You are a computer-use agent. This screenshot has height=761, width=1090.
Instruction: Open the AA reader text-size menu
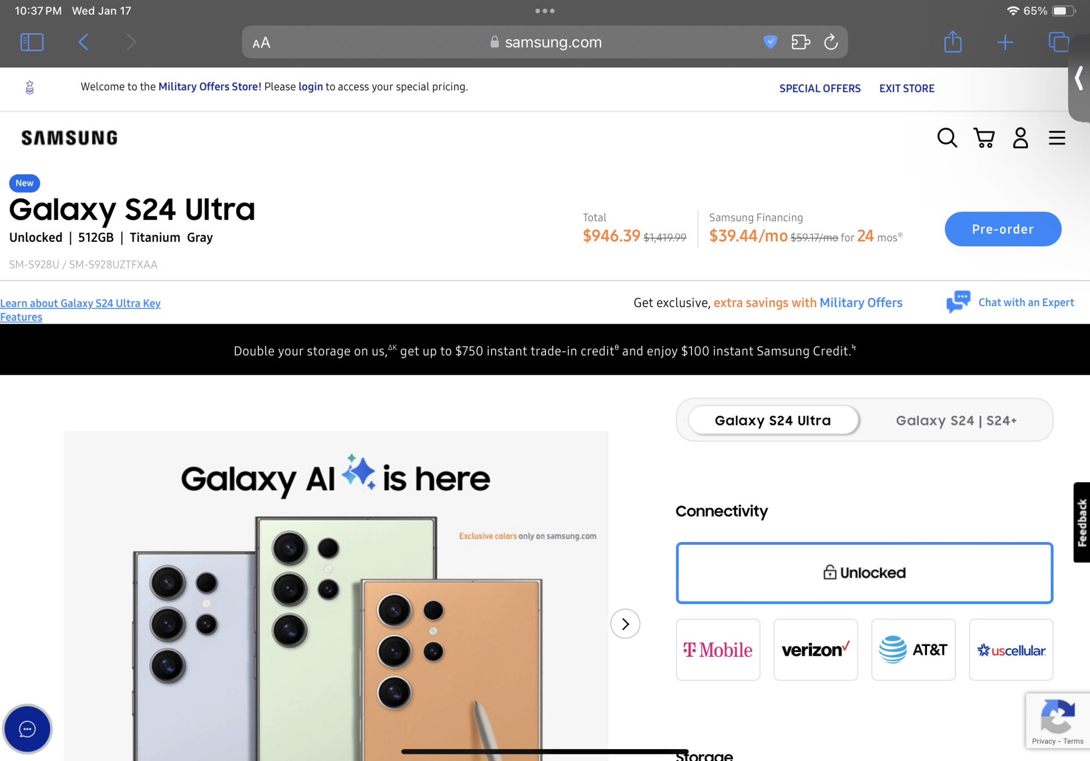click(x=262, y=42)
